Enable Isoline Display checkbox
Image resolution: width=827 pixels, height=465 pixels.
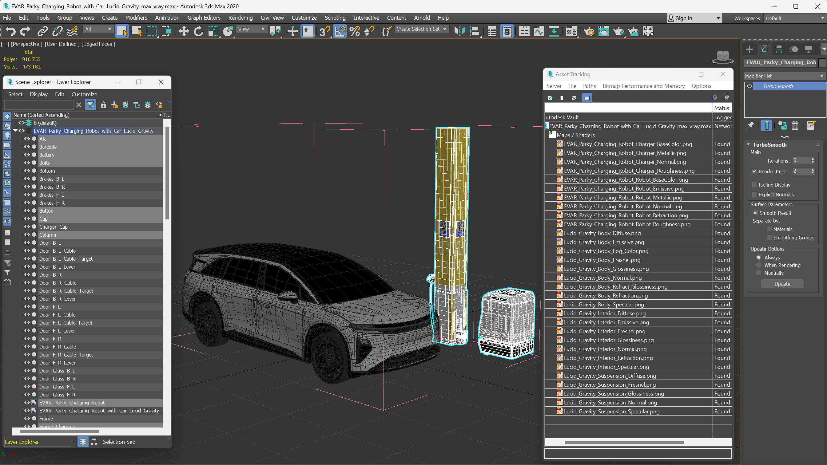pos(754,184)
